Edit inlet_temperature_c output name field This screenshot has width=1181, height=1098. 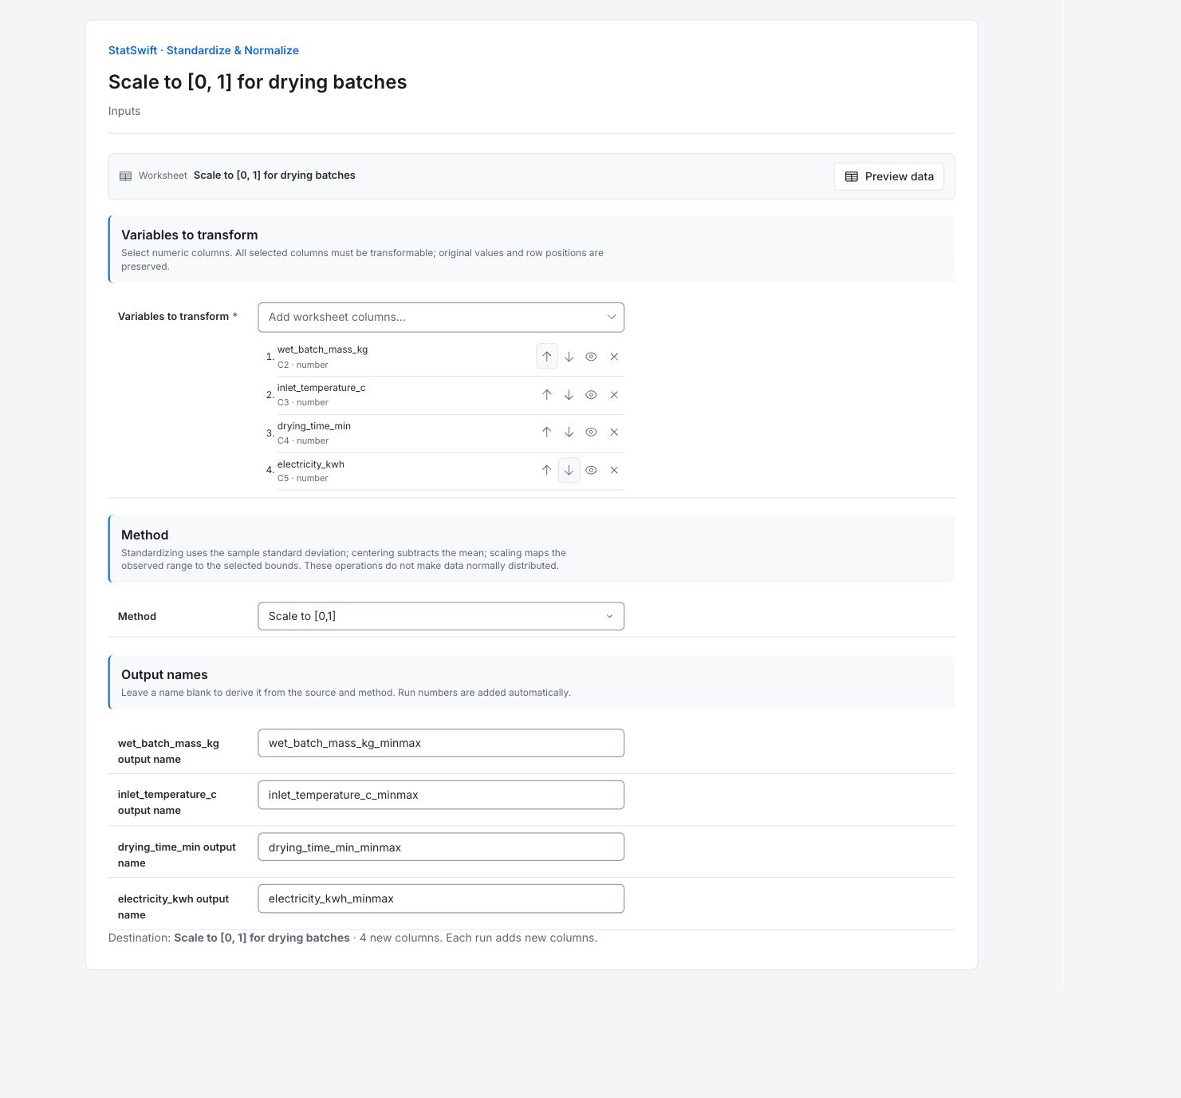pos(441,795)
